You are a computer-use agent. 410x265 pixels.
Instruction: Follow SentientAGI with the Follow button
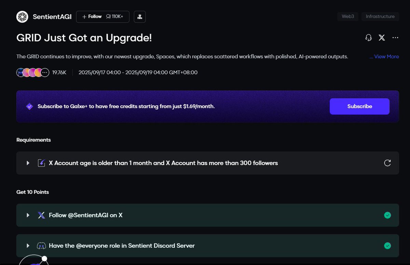click(102, 16)
